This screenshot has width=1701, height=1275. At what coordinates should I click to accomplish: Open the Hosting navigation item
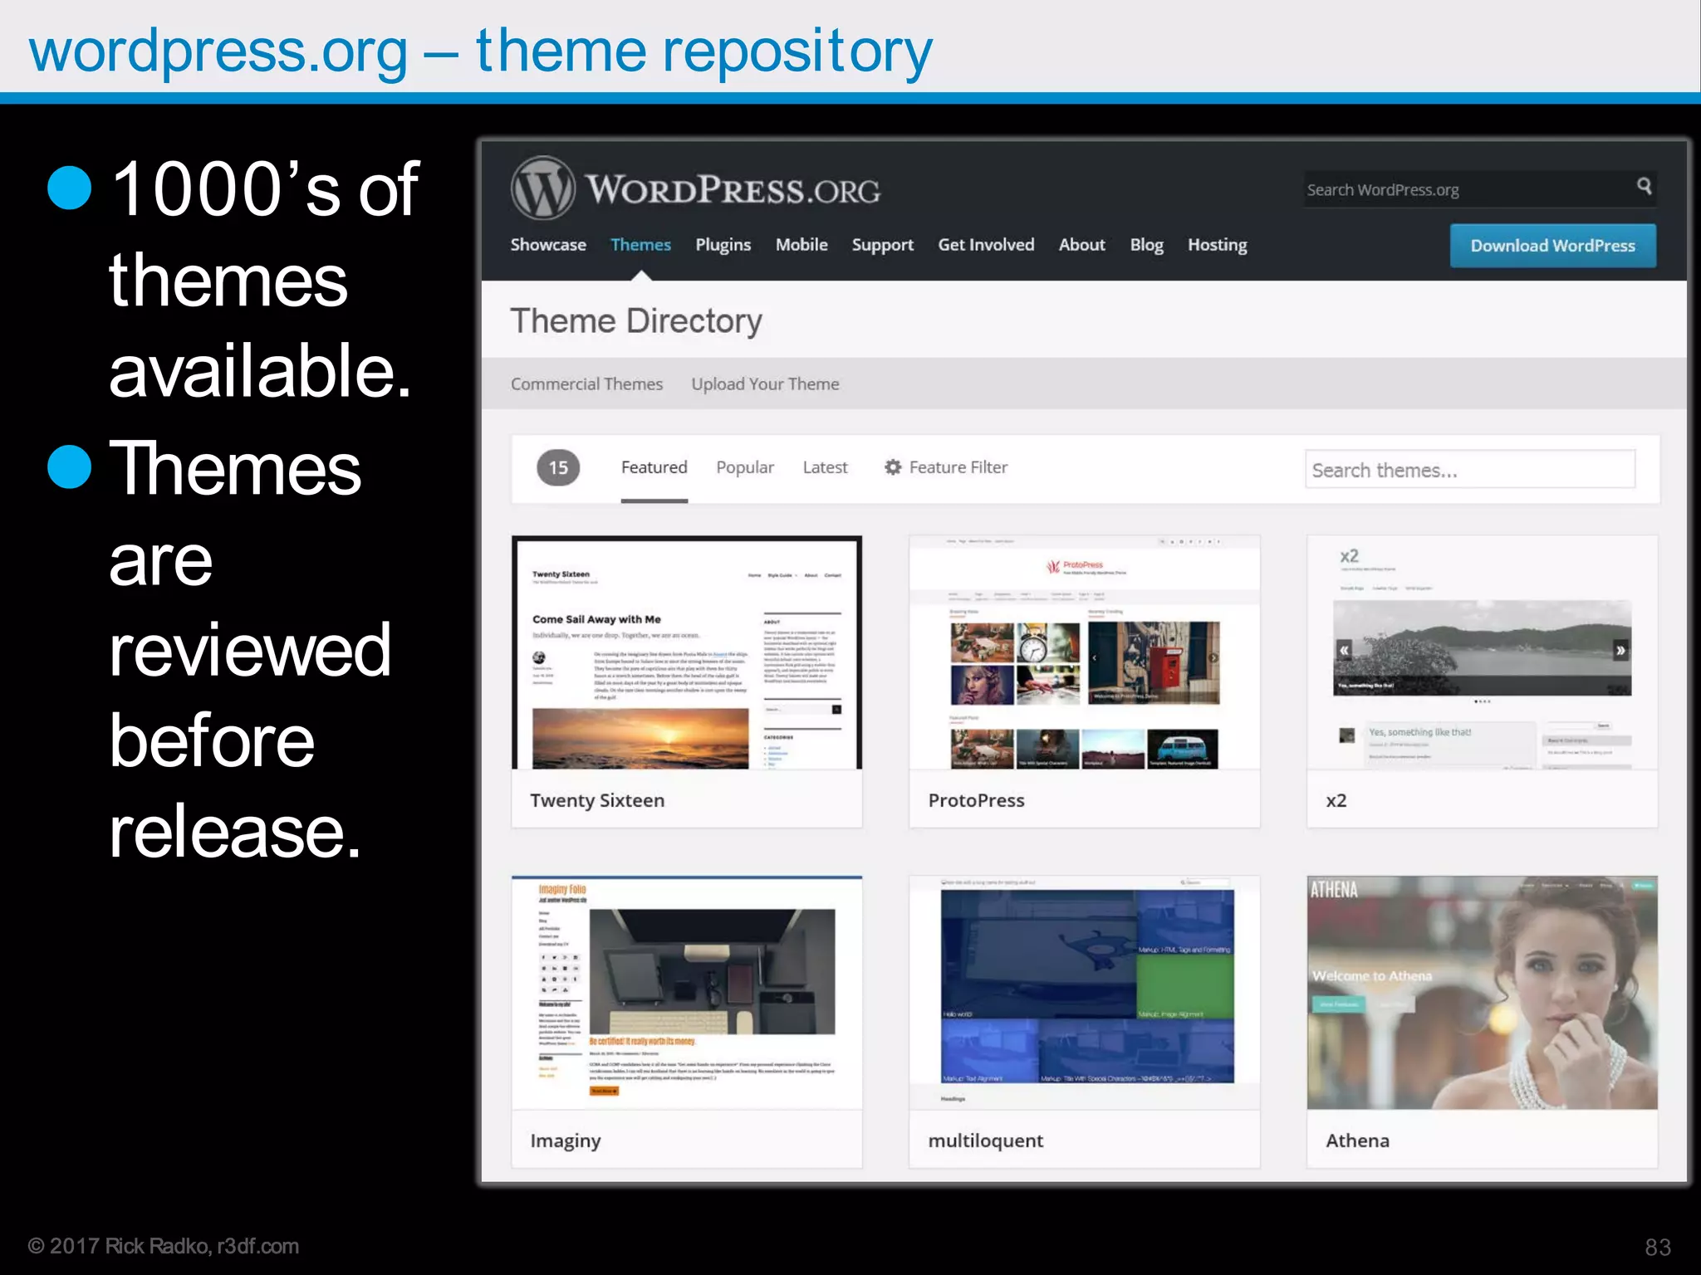tap(1218, 245)
